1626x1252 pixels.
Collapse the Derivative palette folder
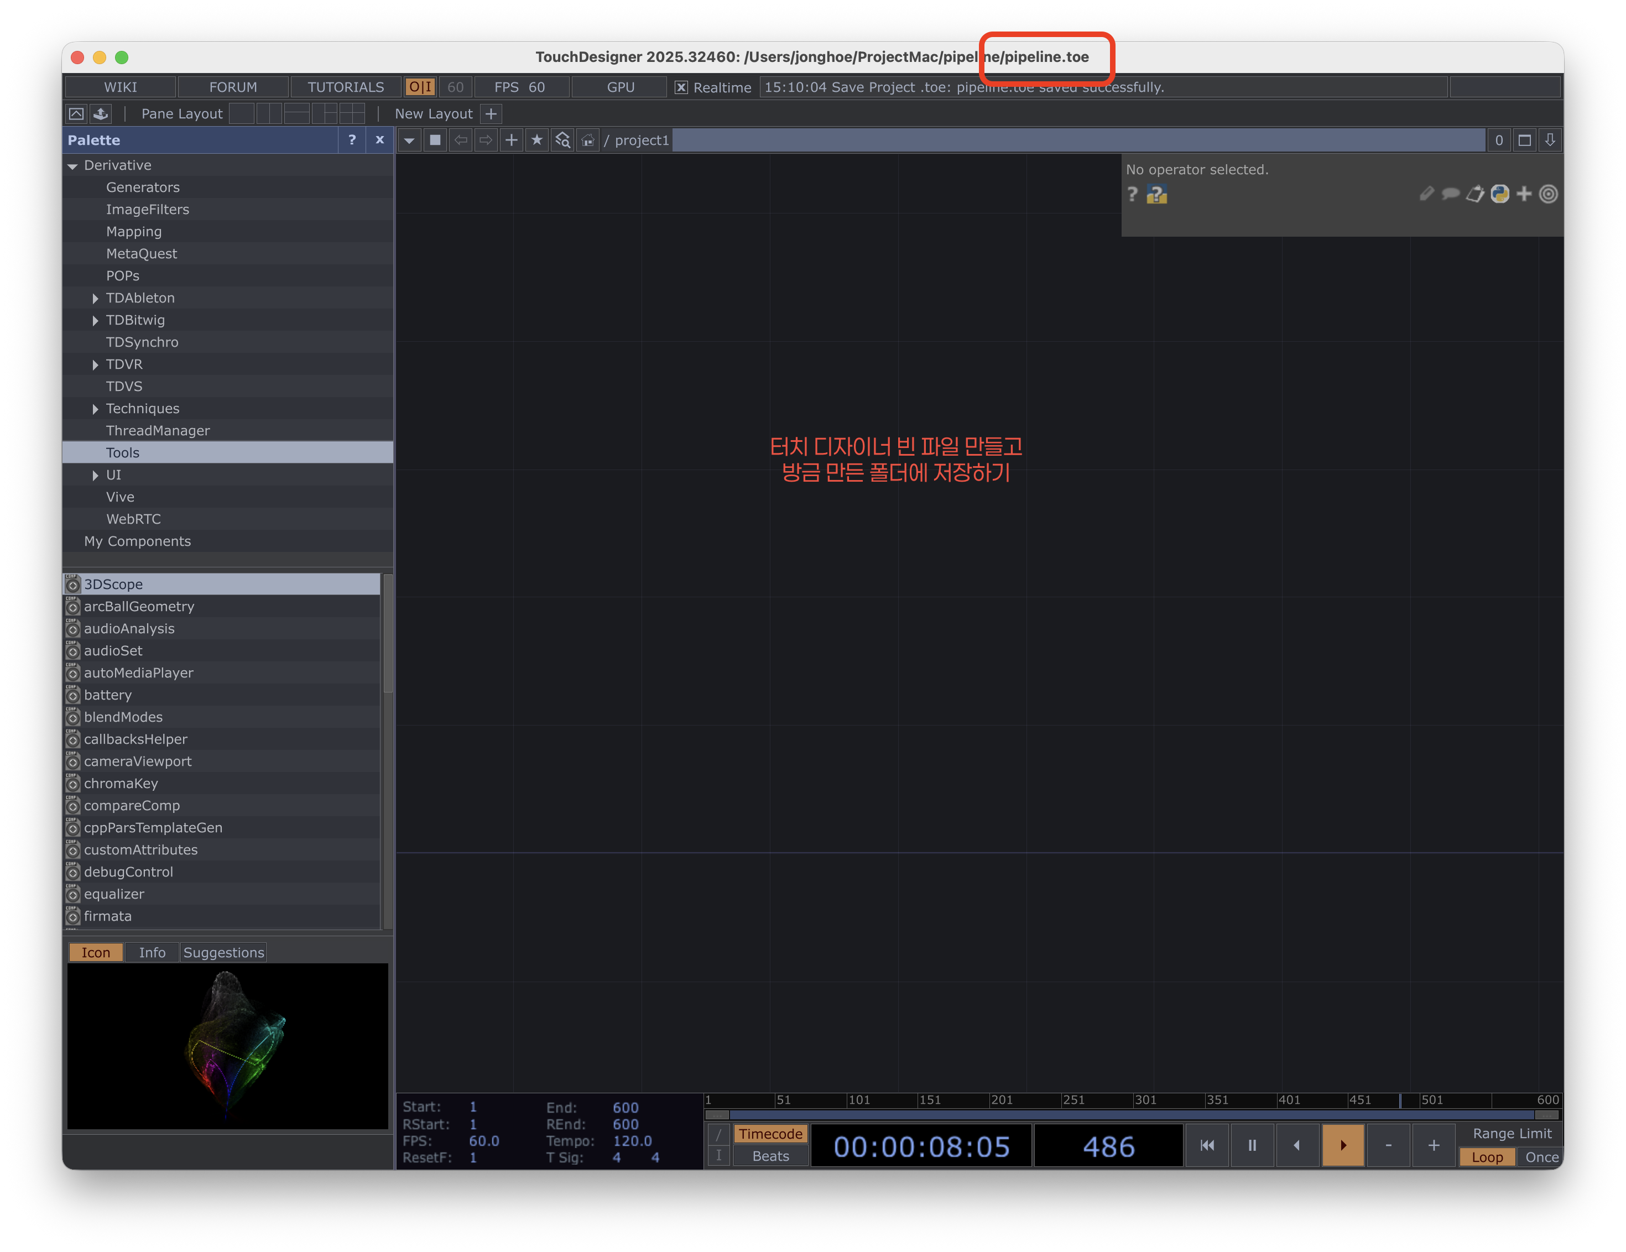coord(72,166)
